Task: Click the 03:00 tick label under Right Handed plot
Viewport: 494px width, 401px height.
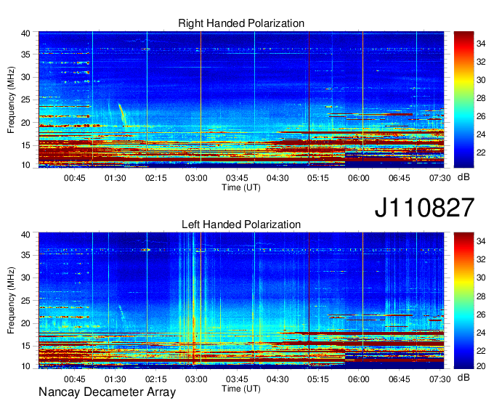Action: click(x=196, y=178)
